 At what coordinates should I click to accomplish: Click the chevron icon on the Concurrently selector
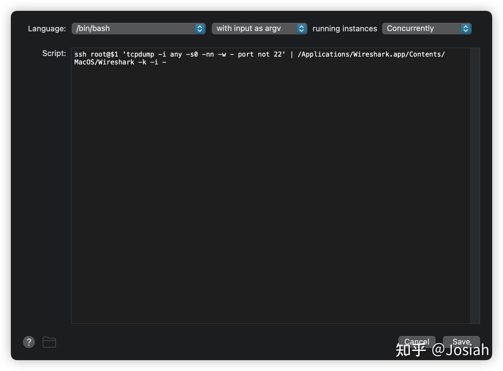[x=465, y=29]
